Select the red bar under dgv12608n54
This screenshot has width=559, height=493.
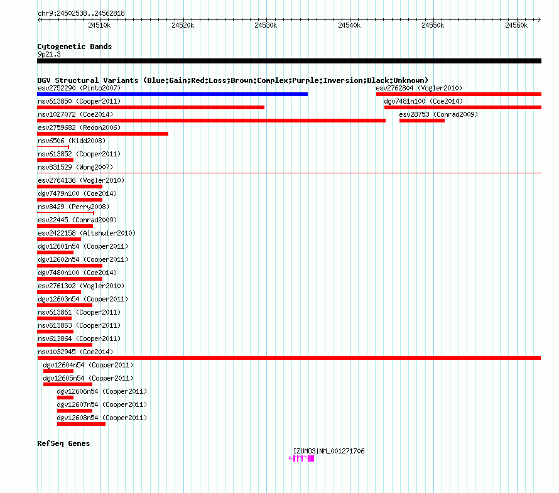coord(81,424)
